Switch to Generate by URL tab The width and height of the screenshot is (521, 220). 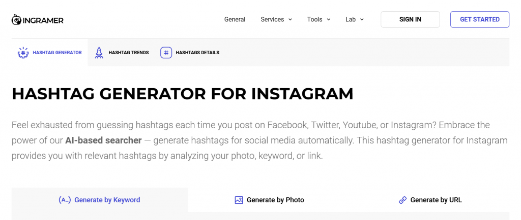tap(430, 200)
